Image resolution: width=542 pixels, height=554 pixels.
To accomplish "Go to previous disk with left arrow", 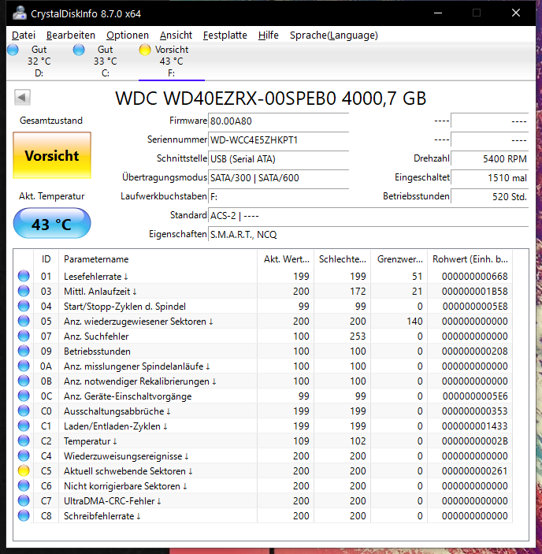I will (x=22, y=97).
